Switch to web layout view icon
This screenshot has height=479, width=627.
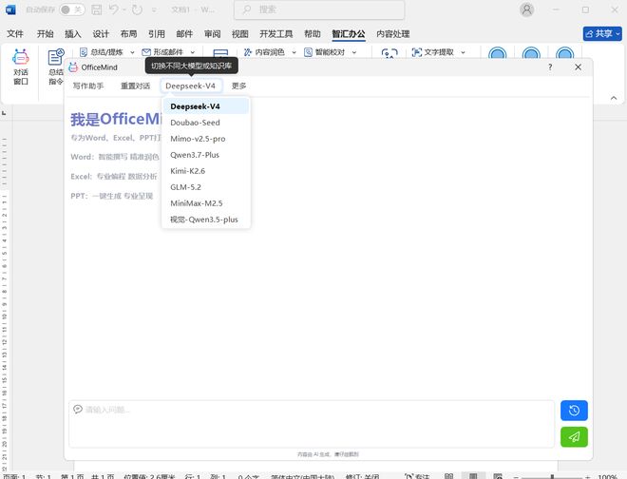[x=498, y=476]
